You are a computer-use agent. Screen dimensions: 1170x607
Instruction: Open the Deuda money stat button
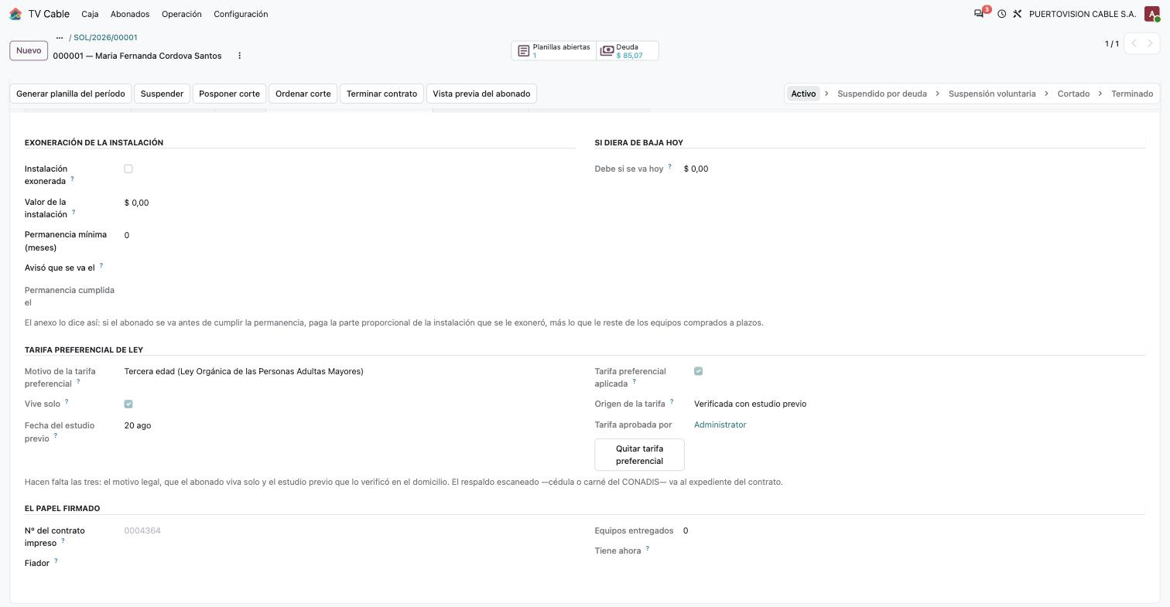[628, 51]
